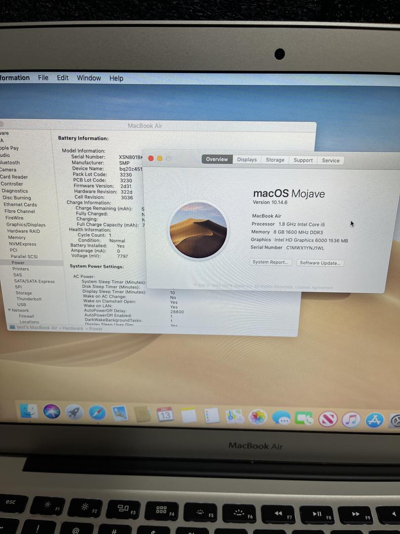This screenshot has height=534, width=400.
Task: Select Firewall under Network
Action: 27,316
